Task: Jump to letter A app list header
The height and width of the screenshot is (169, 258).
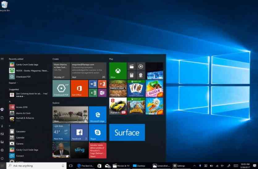Action: [10, 102]
